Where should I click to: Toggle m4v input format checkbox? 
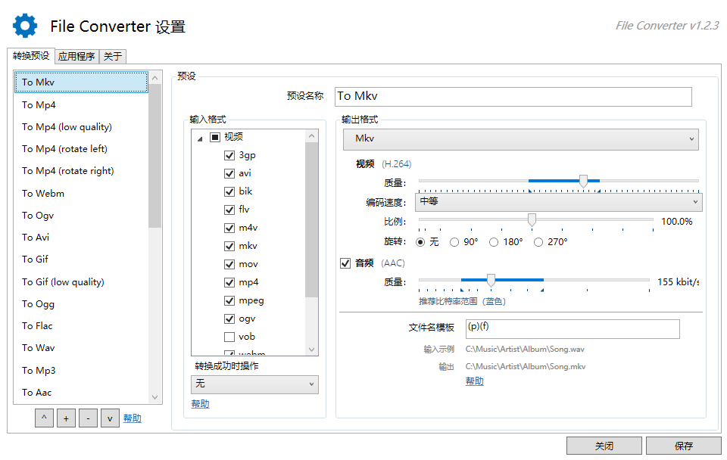(x=229, y=228)
